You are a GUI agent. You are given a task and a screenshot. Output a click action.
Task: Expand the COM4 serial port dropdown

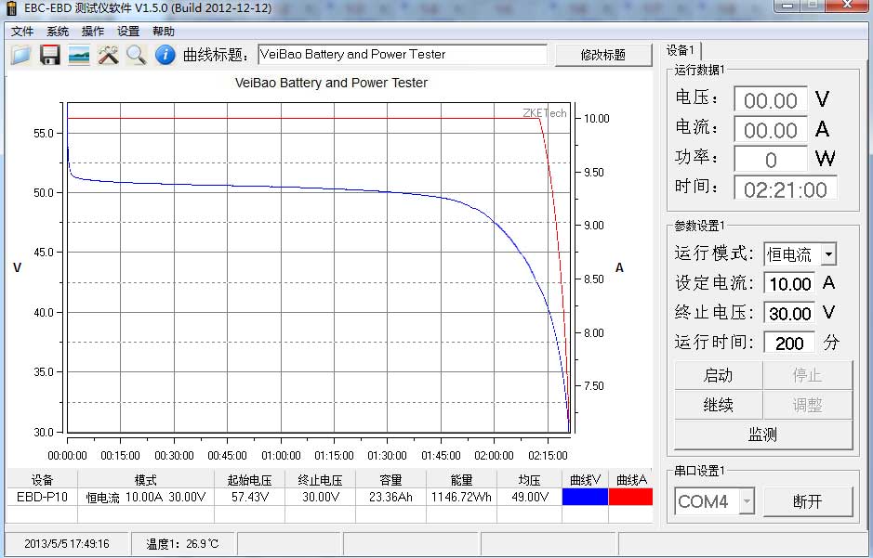747,502
